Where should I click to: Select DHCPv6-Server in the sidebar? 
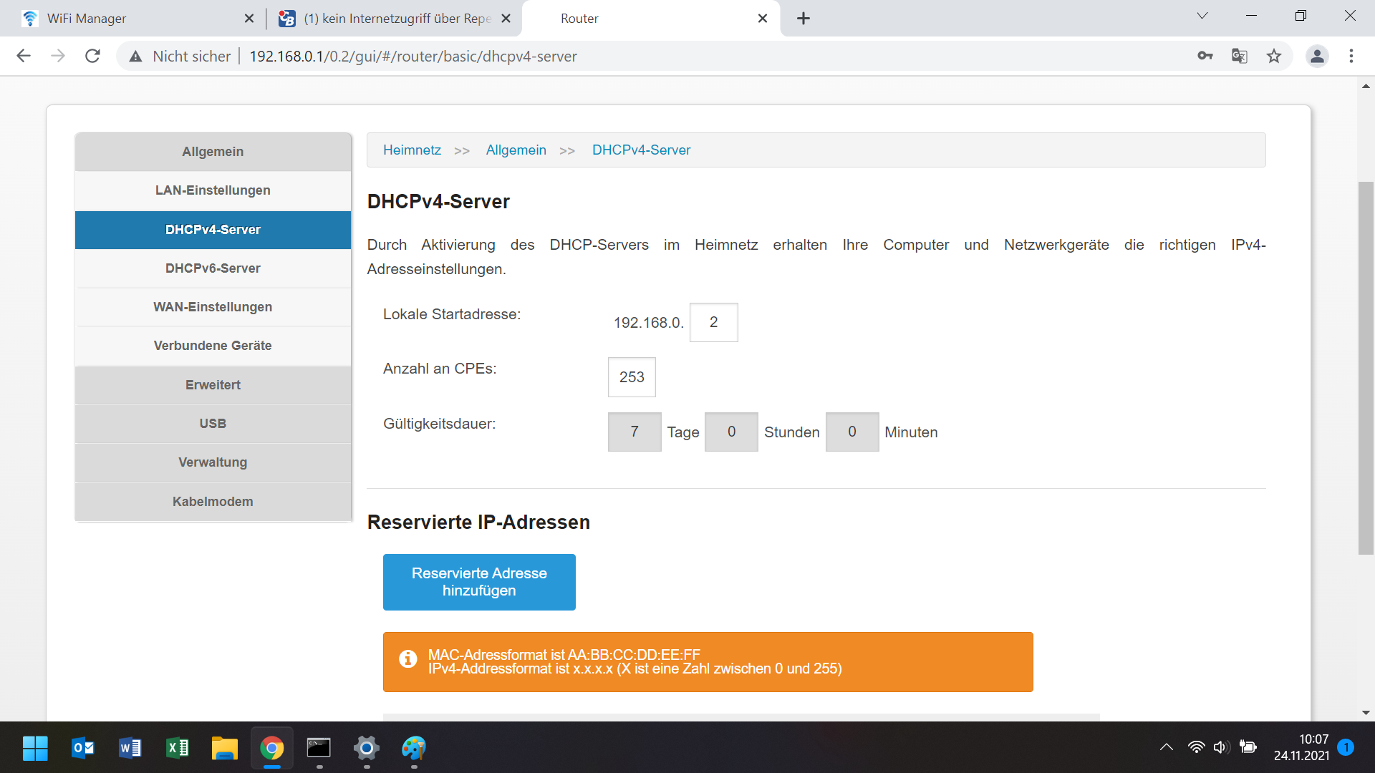(213, 268)
